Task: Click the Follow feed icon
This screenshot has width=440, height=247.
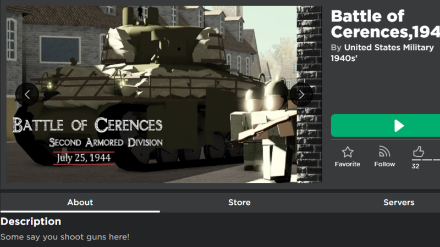Action: click(x=384, y=151)
